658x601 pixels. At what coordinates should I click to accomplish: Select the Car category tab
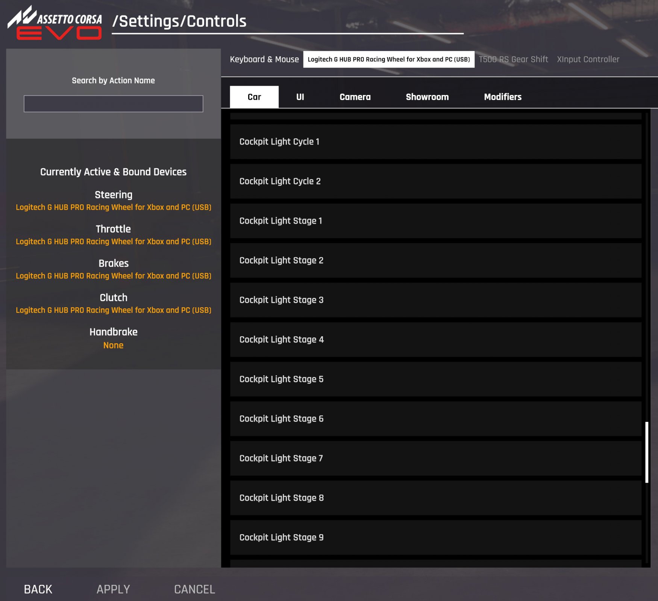tap(254, 97)
